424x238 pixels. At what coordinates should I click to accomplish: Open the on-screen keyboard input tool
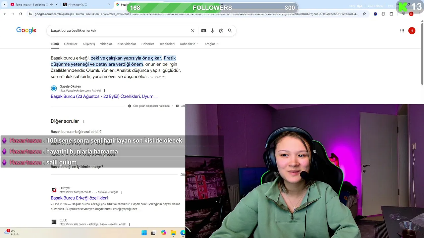pyautogui.click(x=204, y=30)
